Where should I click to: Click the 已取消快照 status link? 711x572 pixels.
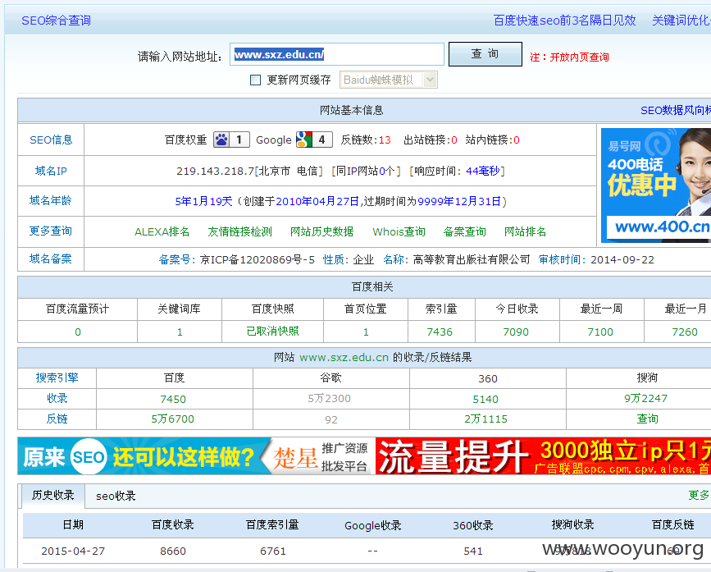point(272,331)
